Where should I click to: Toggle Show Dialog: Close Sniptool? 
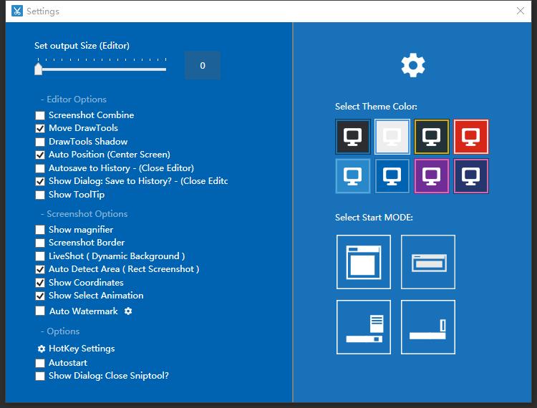[40, 376]
